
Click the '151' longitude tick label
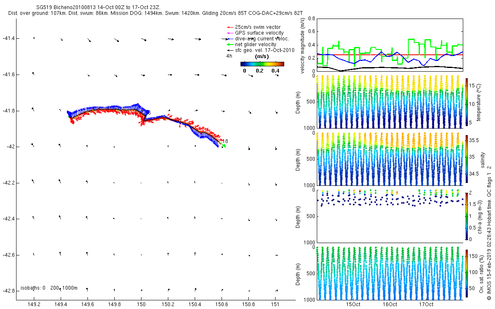point(276,304)
